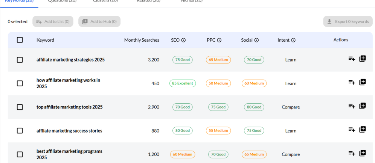375x163 pixels.
Task: Add 'best affiliate marketing programs 2025' to hub icon
Action: coord(363,153)
